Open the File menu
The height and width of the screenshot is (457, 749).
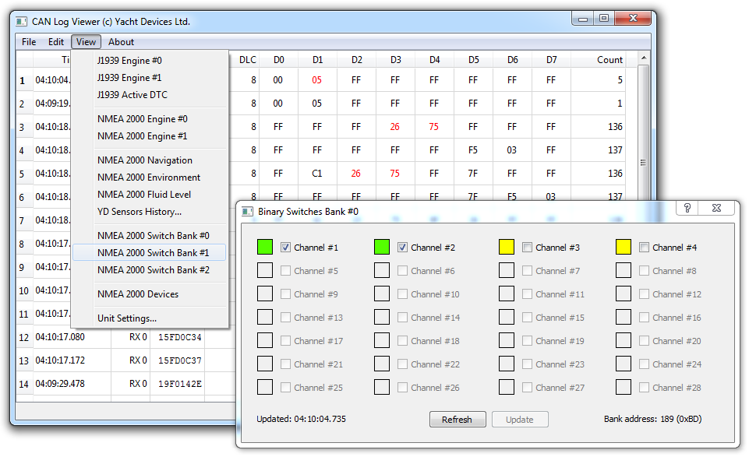(29, 42)
